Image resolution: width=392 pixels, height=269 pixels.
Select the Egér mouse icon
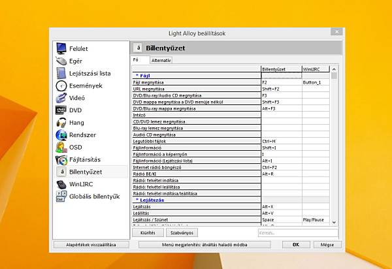click(x=61, y=61)
